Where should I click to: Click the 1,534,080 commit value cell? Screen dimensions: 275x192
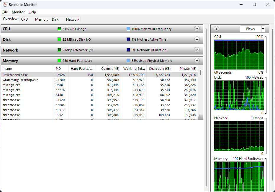coord(112,75)
